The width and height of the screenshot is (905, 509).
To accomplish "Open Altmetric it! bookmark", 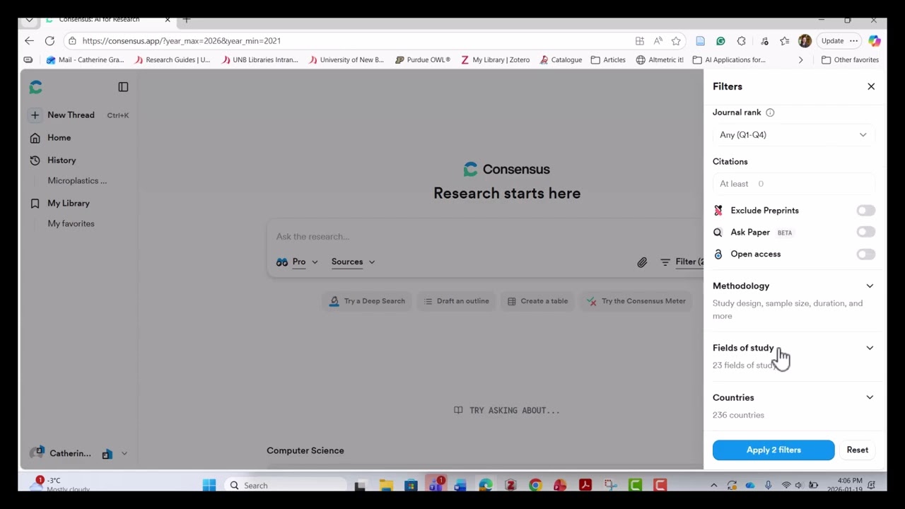I will tap(660, 60).
